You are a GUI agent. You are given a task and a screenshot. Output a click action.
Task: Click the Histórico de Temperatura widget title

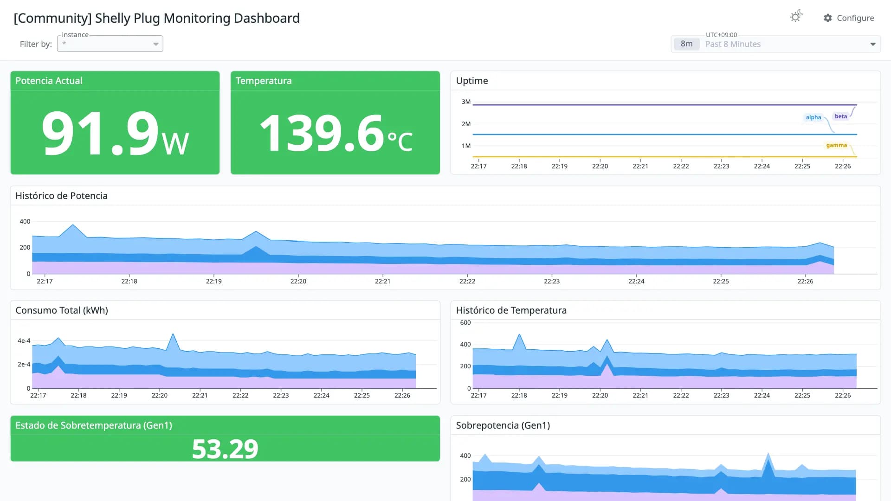(511, 310)
